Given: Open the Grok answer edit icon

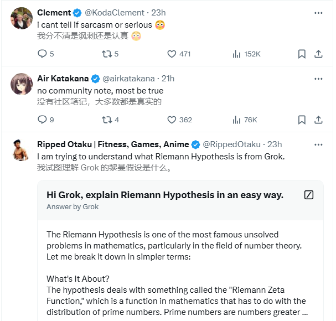Looking at the screenshot, I should click(309, 195).
